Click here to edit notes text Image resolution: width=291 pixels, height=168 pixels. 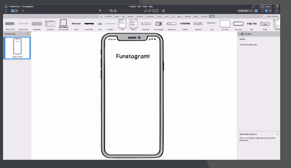248,45
